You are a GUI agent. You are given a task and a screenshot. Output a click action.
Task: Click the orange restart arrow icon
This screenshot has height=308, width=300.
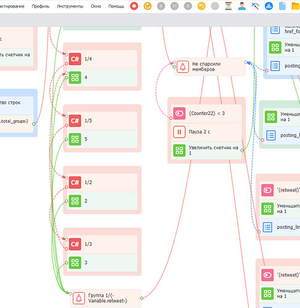[x=147, y=6]
